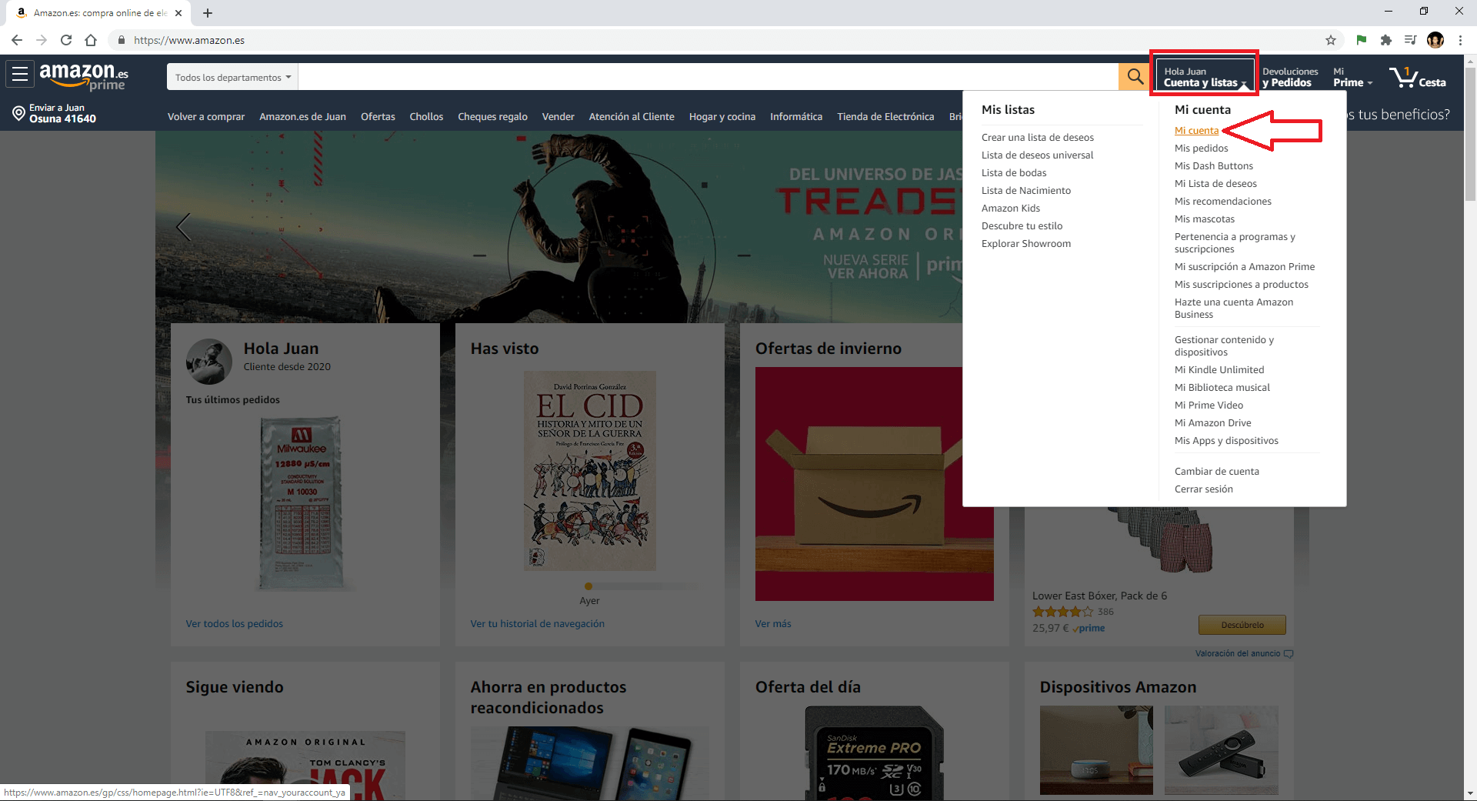The height and width of the screenshot is (801, 1477).
Task: Select Ofertas in navigation bar
Action: pos(378,117)
